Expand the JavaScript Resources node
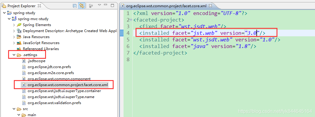 coord(14,43)
